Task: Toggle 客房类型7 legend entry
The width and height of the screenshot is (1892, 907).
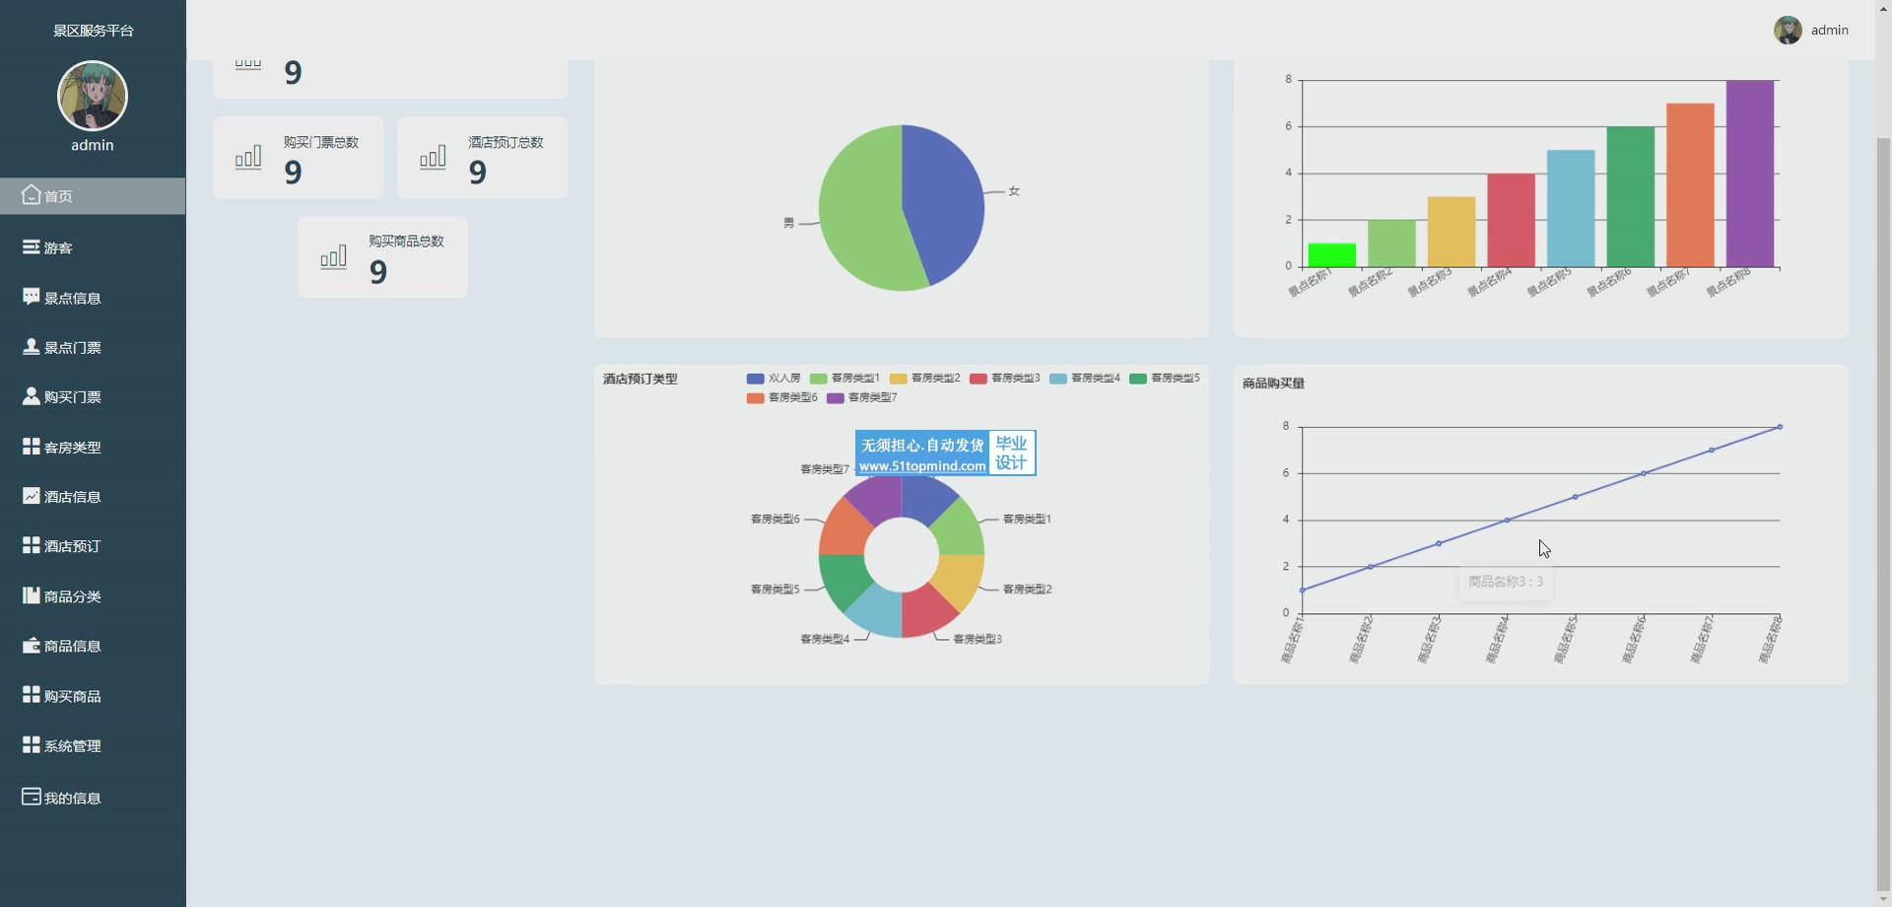Action: [861, 398]
